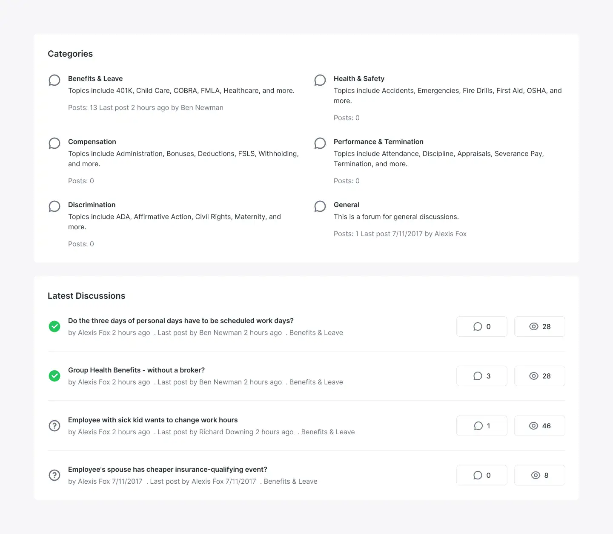Open the Benefits & Leave category

tap(95, 78)
